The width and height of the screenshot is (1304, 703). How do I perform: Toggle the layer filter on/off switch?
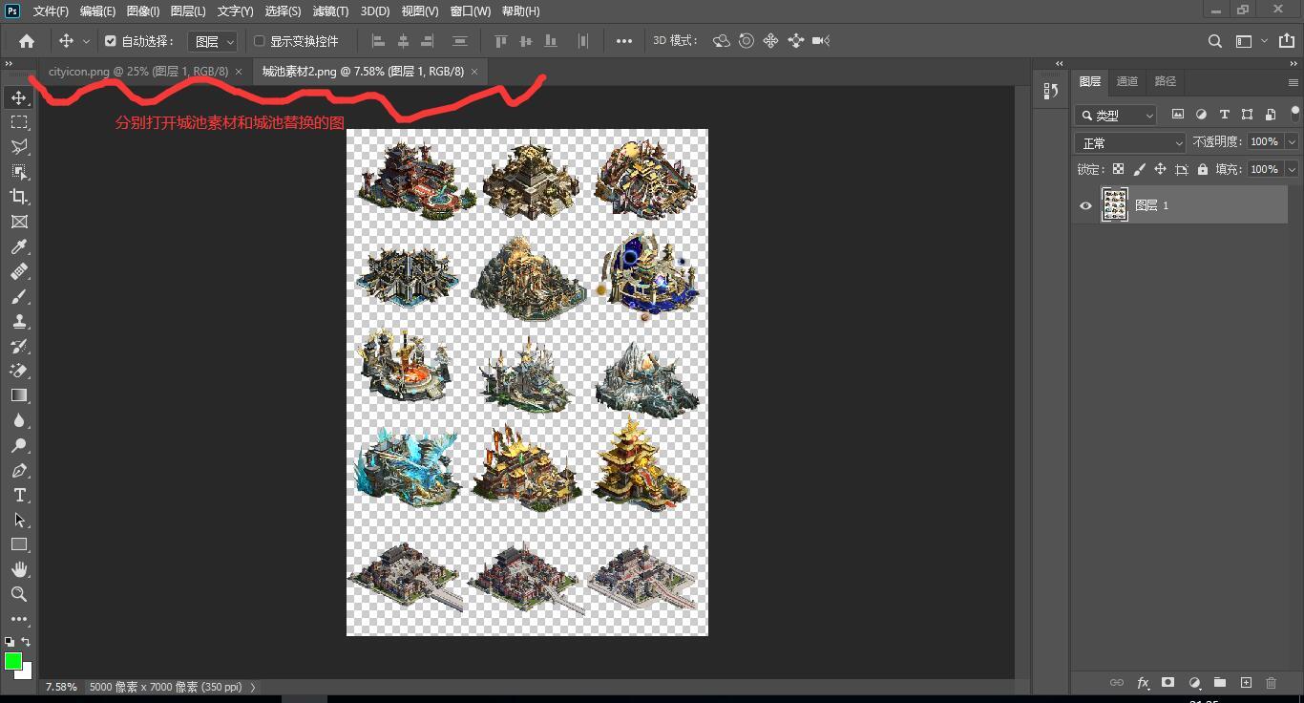[1294, 113]
